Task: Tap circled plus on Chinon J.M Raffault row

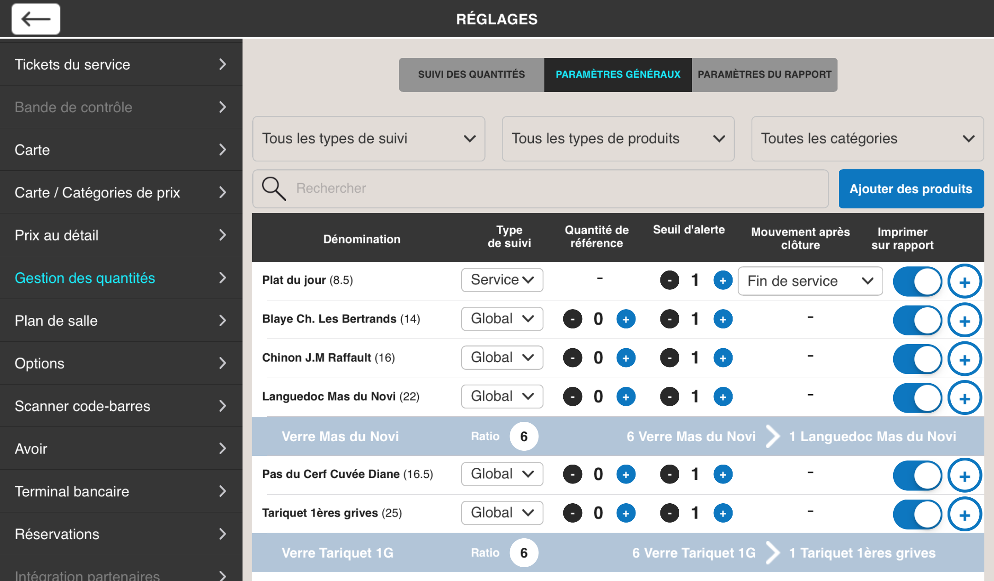Action: tap(965, 359)
